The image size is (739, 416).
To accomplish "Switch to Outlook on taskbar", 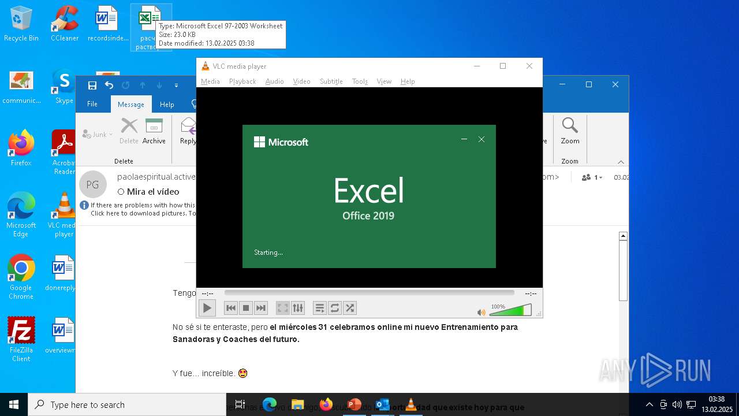I will (382, 404).
